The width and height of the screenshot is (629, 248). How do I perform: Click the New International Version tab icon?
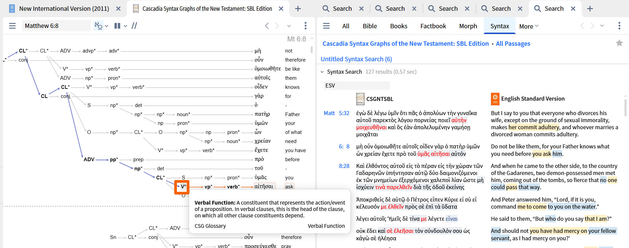12,9
